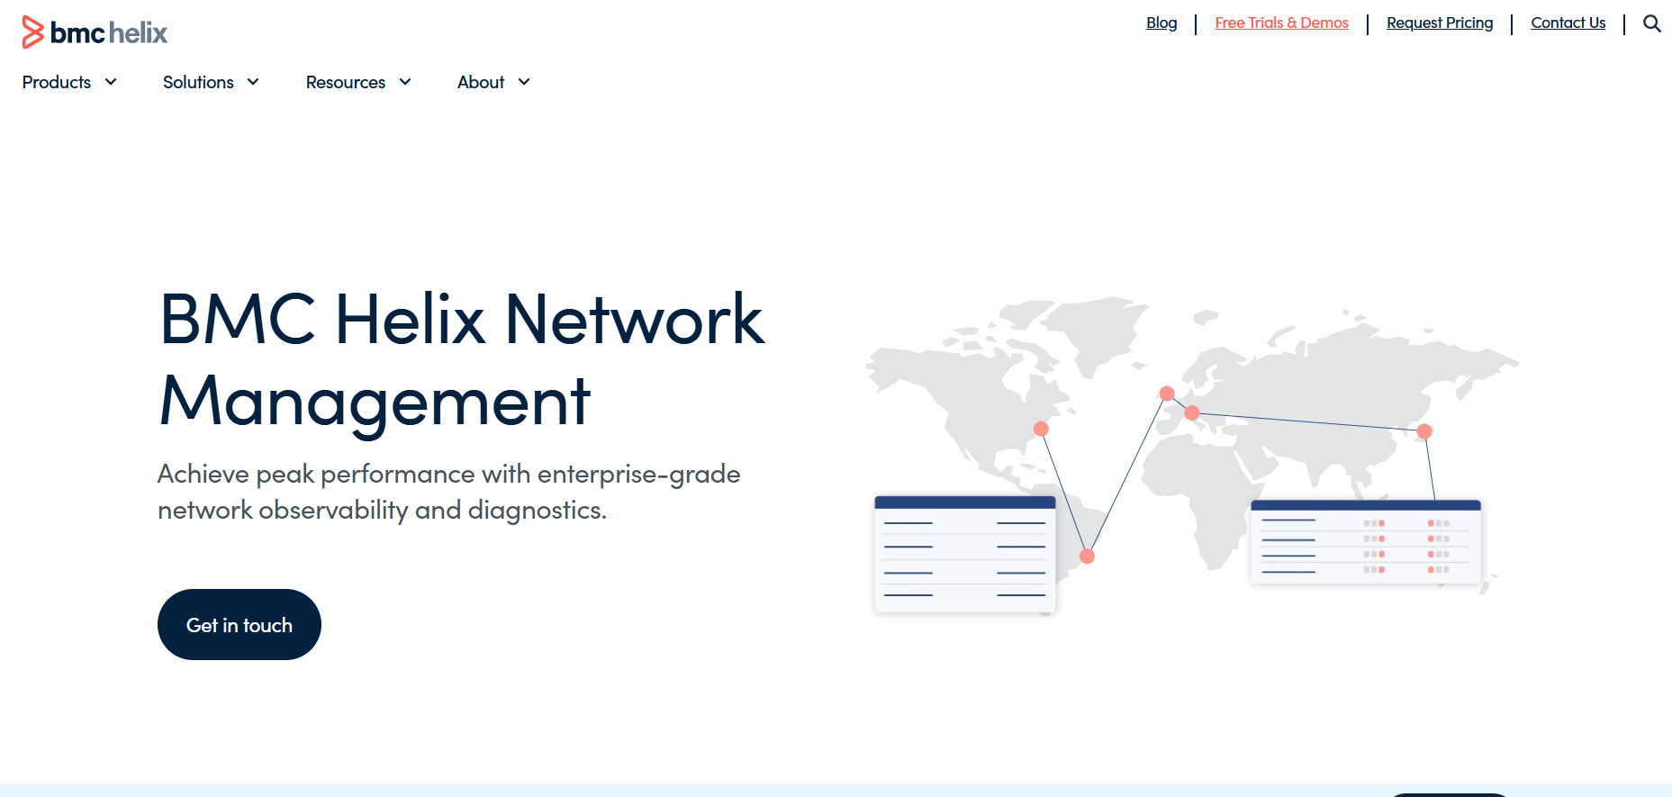The height and width of the screenshot is (797, 1672).
Task: Open the About menu
Action: coord(481,82)
